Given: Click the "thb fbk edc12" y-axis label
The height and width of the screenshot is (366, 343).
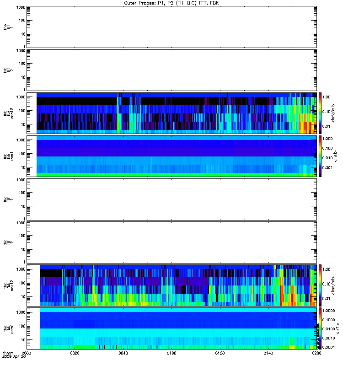Looking at the screenshot, I should click(9, 113).
